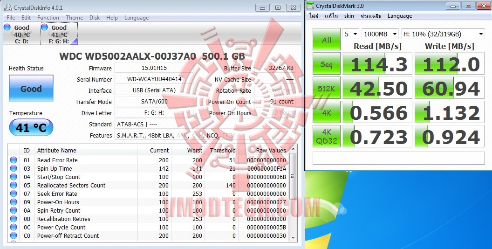492x249 pixels.
Task: Click the Worst column header
Action: (x=195, y=151)
